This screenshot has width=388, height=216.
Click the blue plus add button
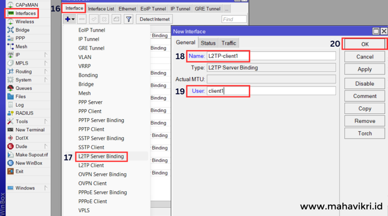[68, 19]
